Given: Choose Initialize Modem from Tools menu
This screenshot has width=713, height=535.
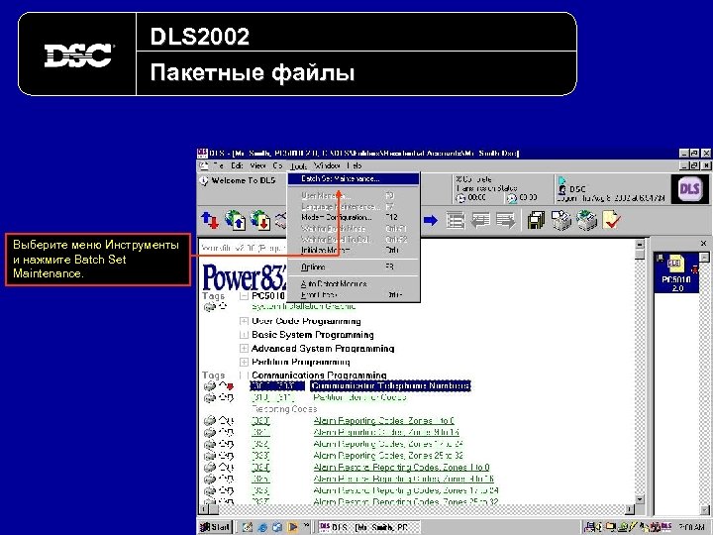Looking at the screenshot, I should pos(354,251).
